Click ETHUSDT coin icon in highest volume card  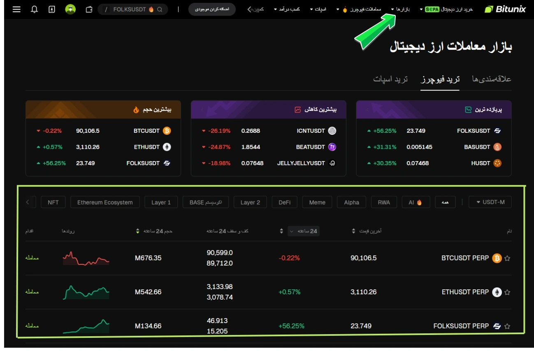click(167, 147)
